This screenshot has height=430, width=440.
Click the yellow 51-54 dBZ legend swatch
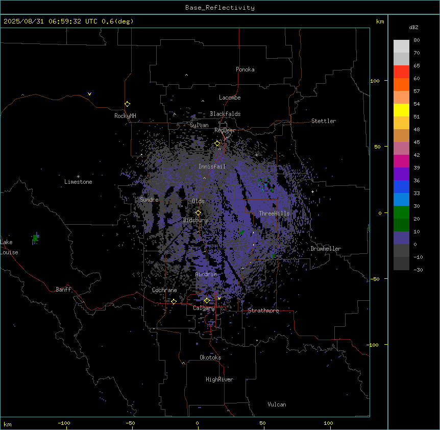coord(401,110)
